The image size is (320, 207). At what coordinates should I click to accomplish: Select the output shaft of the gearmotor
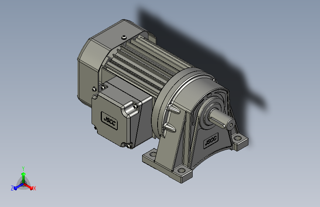222,119
